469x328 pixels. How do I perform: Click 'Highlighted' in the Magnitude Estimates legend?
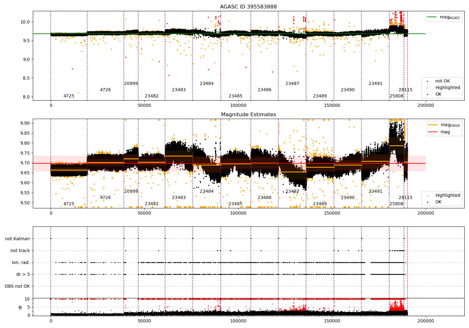[448, 195]
